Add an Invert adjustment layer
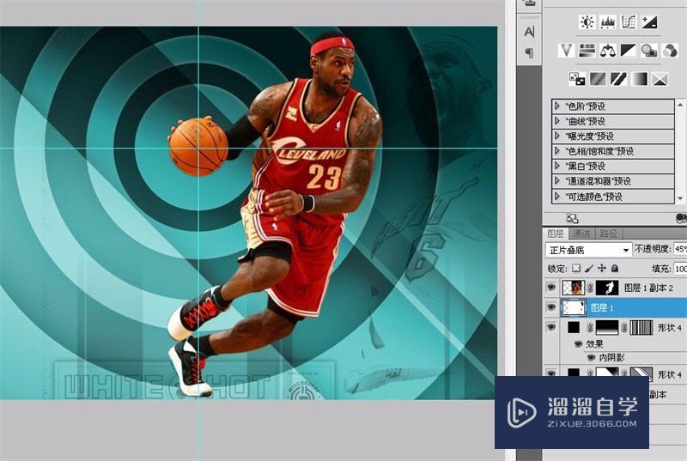The height and width of the screenshot is (461, 687). (x=577, y=79)
